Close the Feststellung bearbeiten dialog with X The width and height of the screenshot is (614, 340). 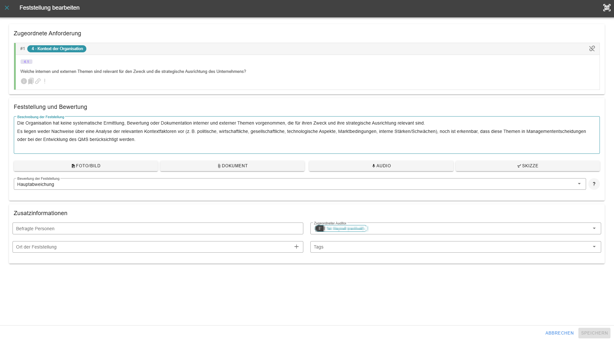click(x=7, y=8)
